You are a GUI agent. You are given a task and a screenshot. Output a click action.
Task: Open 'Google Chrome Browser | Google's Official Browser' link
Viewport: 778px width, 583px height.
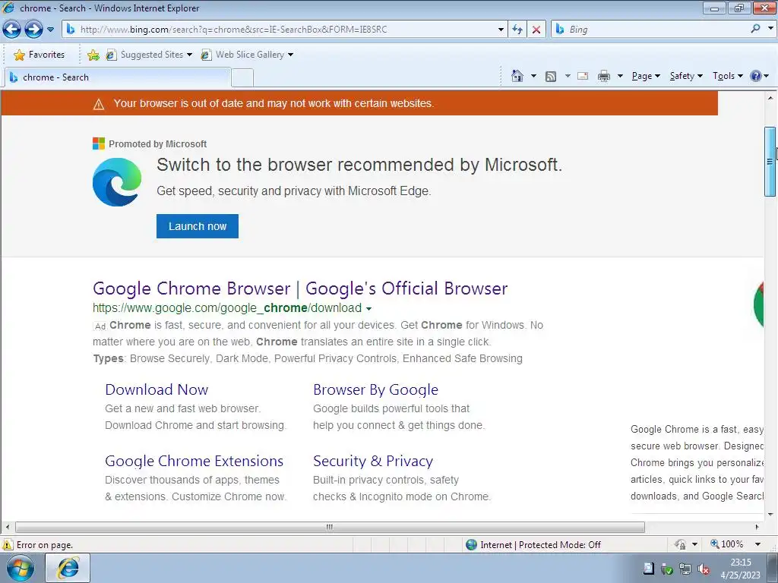300,288
